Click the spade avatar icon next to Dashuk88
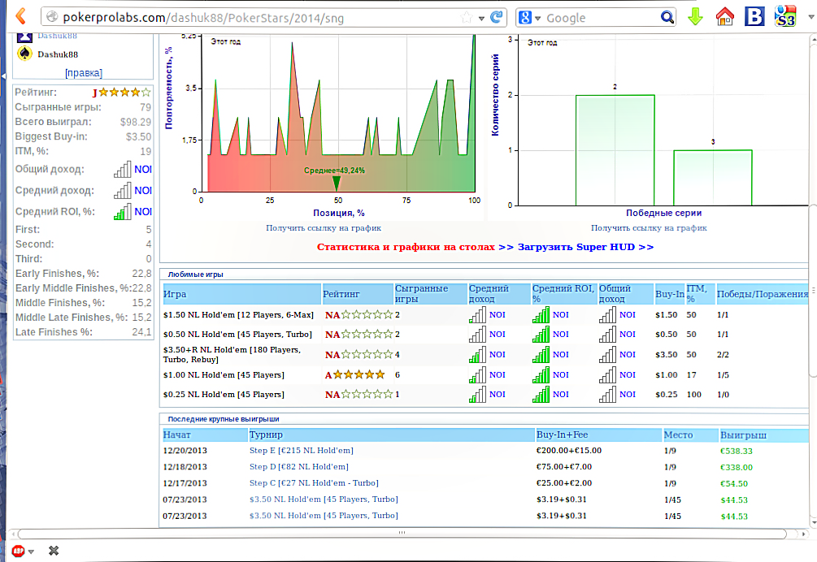 coord(24,54)
